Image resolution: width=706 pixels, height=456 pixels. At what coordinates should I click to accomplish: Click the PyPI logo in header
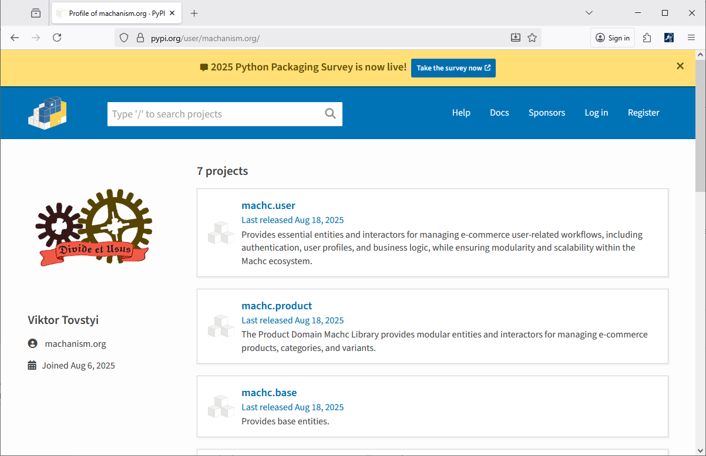coord(48,113)
